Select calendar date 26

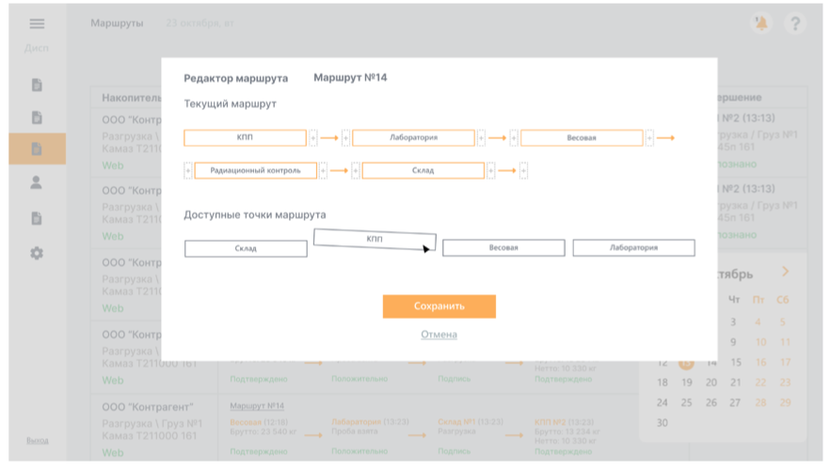coord(711,402)
